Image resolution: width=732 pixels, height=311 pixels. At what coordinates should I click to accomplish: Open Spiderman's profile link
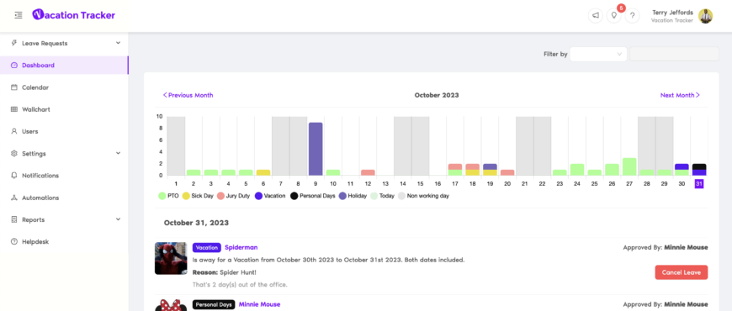(241, 248)
